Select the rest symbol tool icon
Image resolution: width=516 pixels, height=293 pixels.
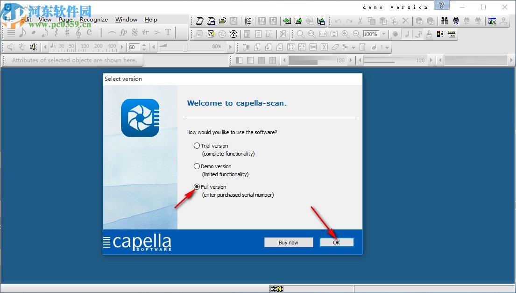click(x=56, y=32)
